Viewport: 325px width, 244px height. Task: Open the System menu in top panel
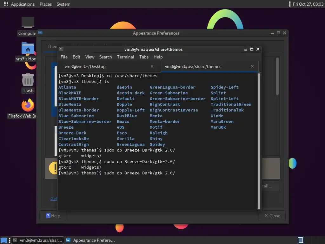(63, 4)
